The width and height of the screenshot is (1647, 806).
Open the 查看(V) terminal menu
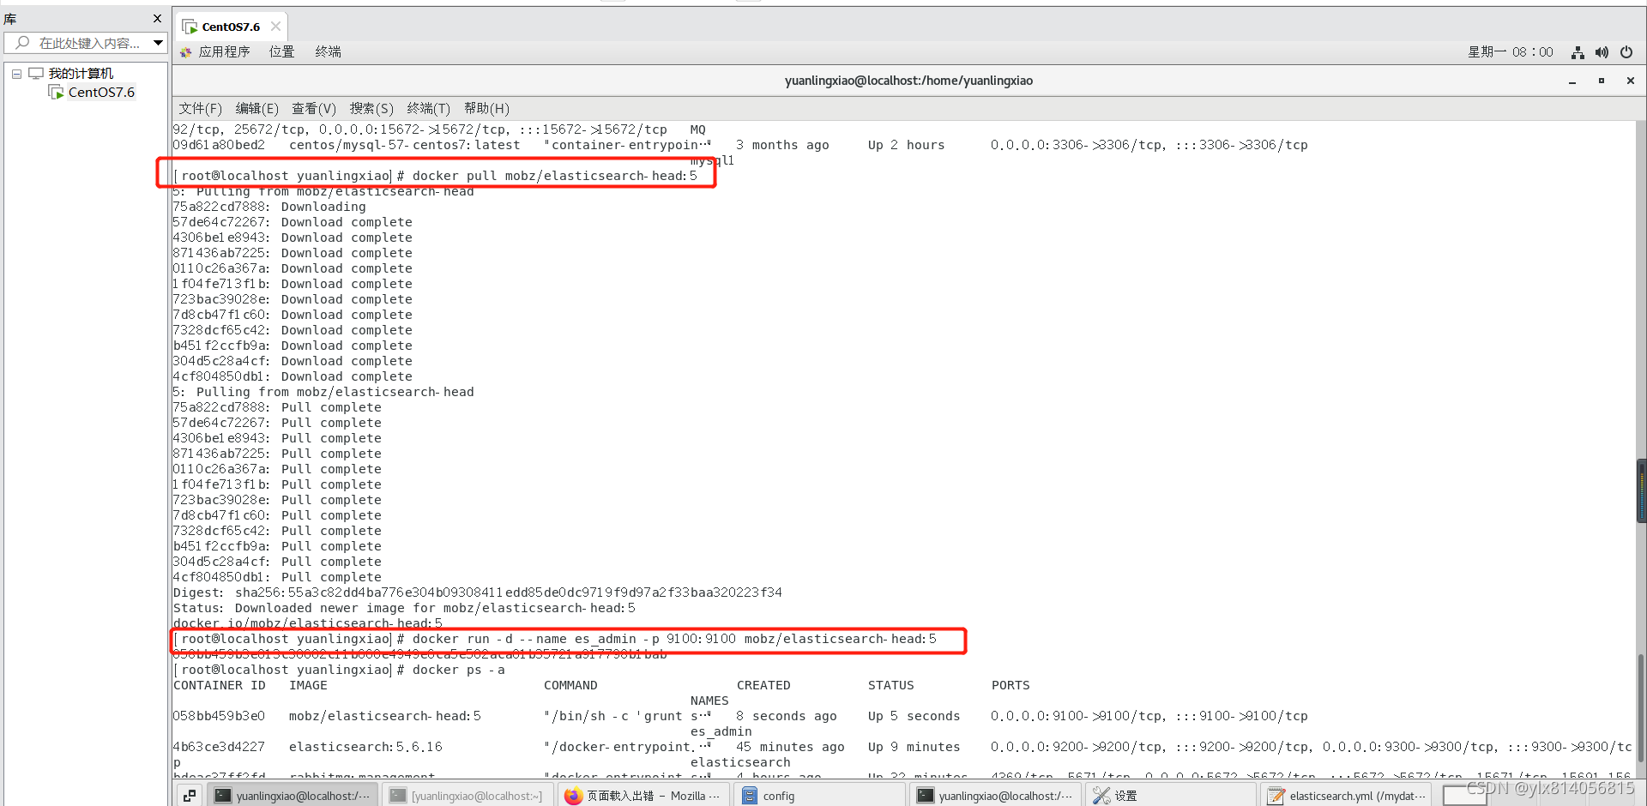point(314,108)
